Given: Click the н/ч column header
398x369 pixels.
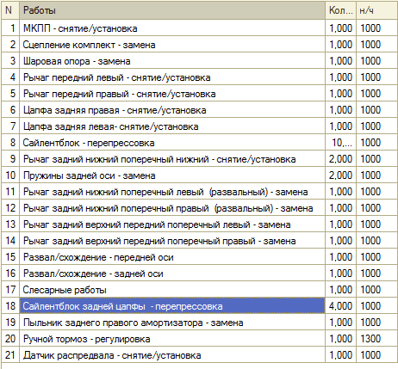Looking at the screenshot, I should click(377, 10).
